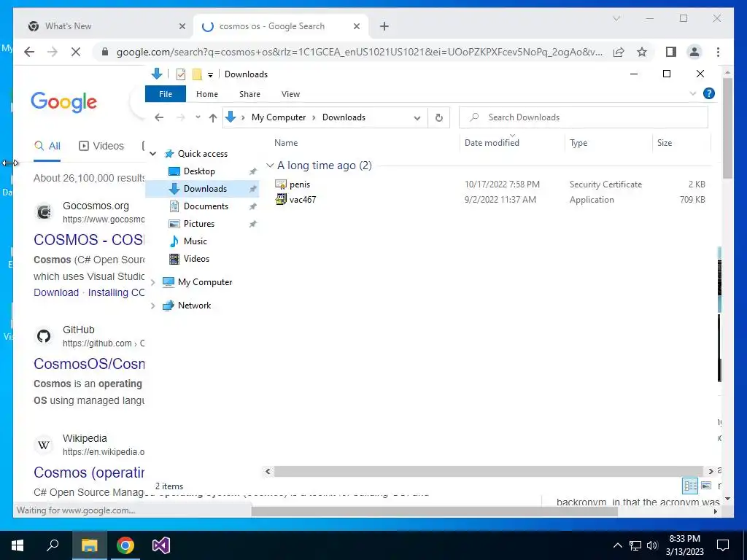Open Cosmos Wikipedia result link
Viewport: 747px width, 560px height.
[x=89, y=472]
